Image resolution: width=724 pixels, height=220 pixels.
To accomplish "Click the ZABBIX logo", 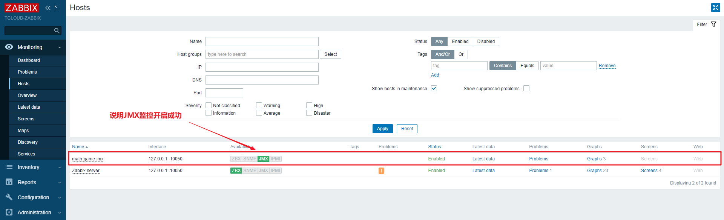I will pos(21,8).
